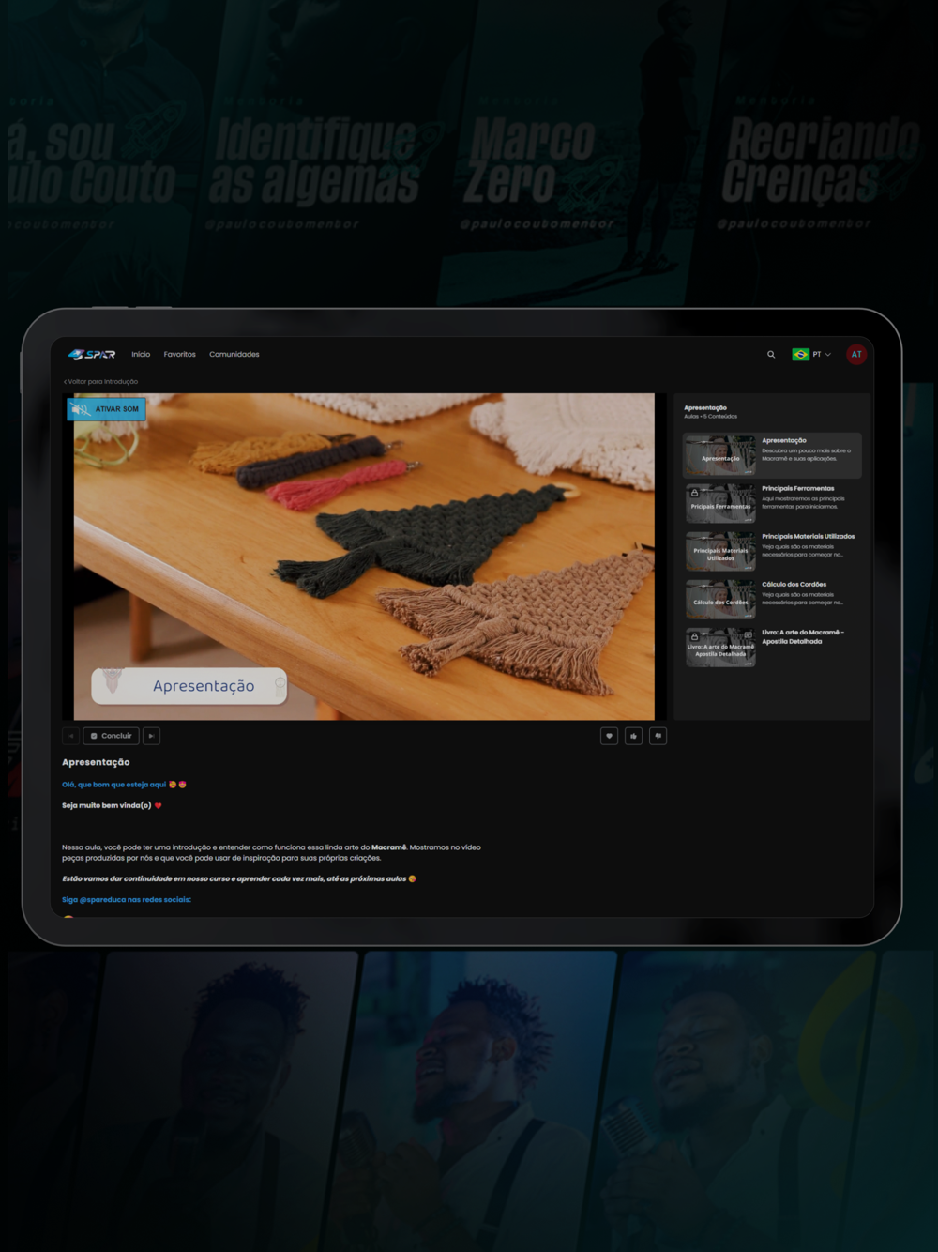Skip to the next lesson
The image size is (938, 1252).
[151, 736]
